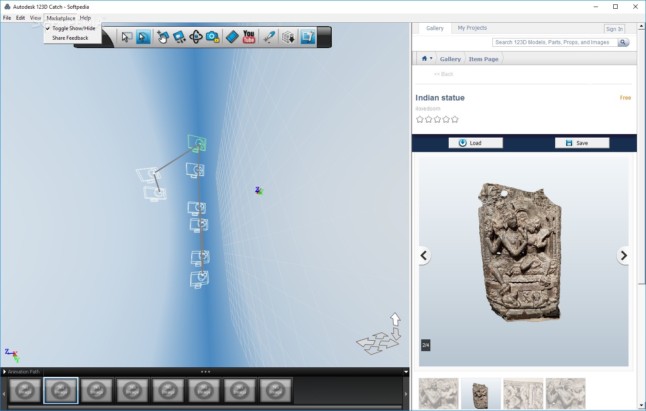Click the lock camera icon

point(212,37)
